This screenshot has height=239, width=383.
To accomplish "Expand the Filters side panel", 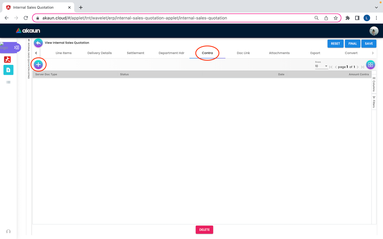I will pos(374,102).
